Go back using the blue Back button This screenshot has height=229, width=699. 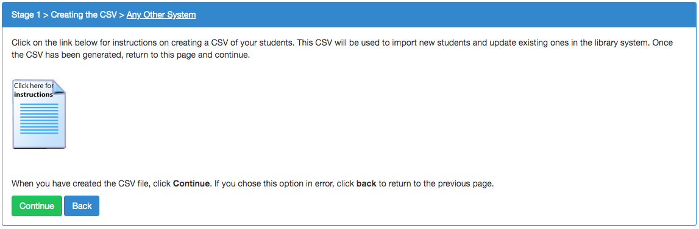coord(82,206)
